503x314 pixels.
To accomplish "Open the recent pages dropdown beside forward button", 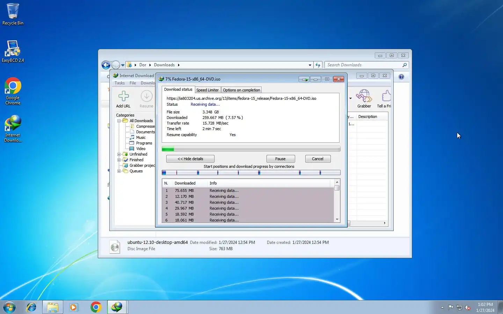I will click(123, 65).
